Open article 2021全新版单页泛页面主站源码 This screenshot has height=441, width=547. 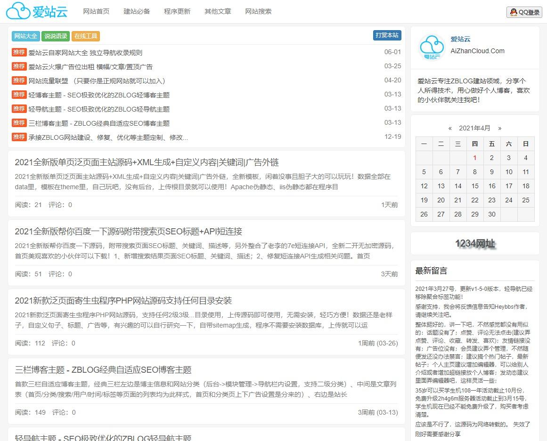tap(147, 162)
